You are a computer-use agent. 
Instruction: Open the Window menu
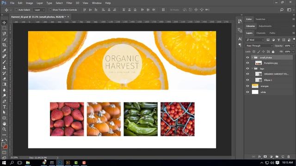click(97, 3)
